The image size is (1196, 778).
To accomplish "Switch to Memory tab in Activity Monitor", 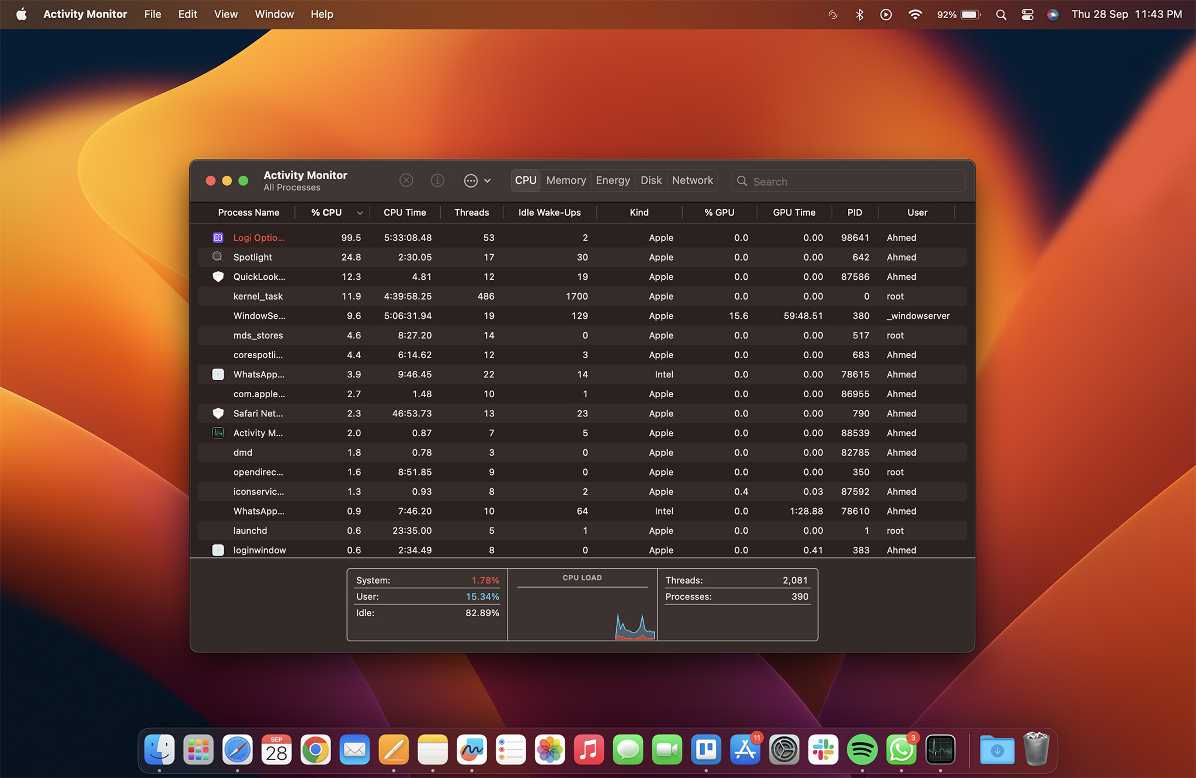I will 566,180.
